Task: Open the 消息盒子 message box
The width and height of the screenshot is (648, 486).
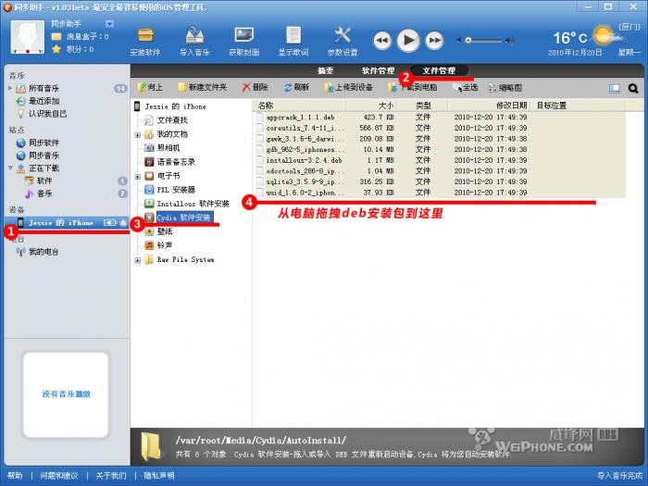Action: (81, 37)
